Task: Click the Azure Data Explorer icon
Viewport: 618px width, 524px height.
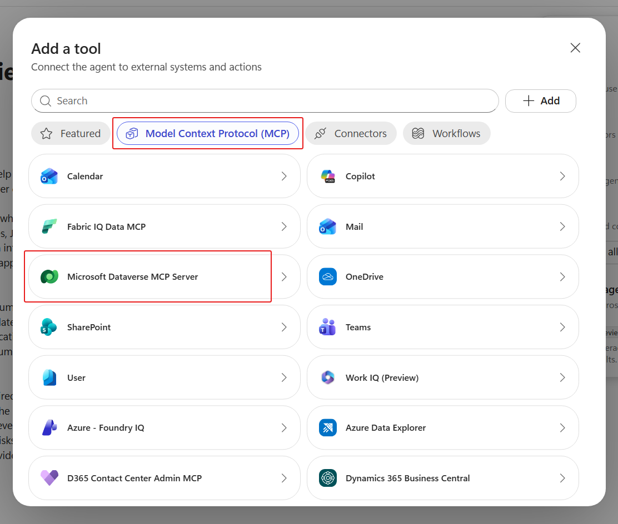Action: pyautogui.click(x=327, y=427)
